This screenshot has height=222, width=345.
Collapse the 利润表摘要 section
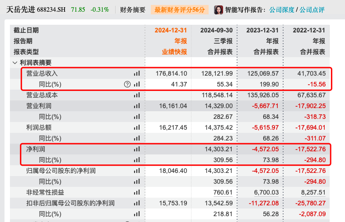(15, 63)
